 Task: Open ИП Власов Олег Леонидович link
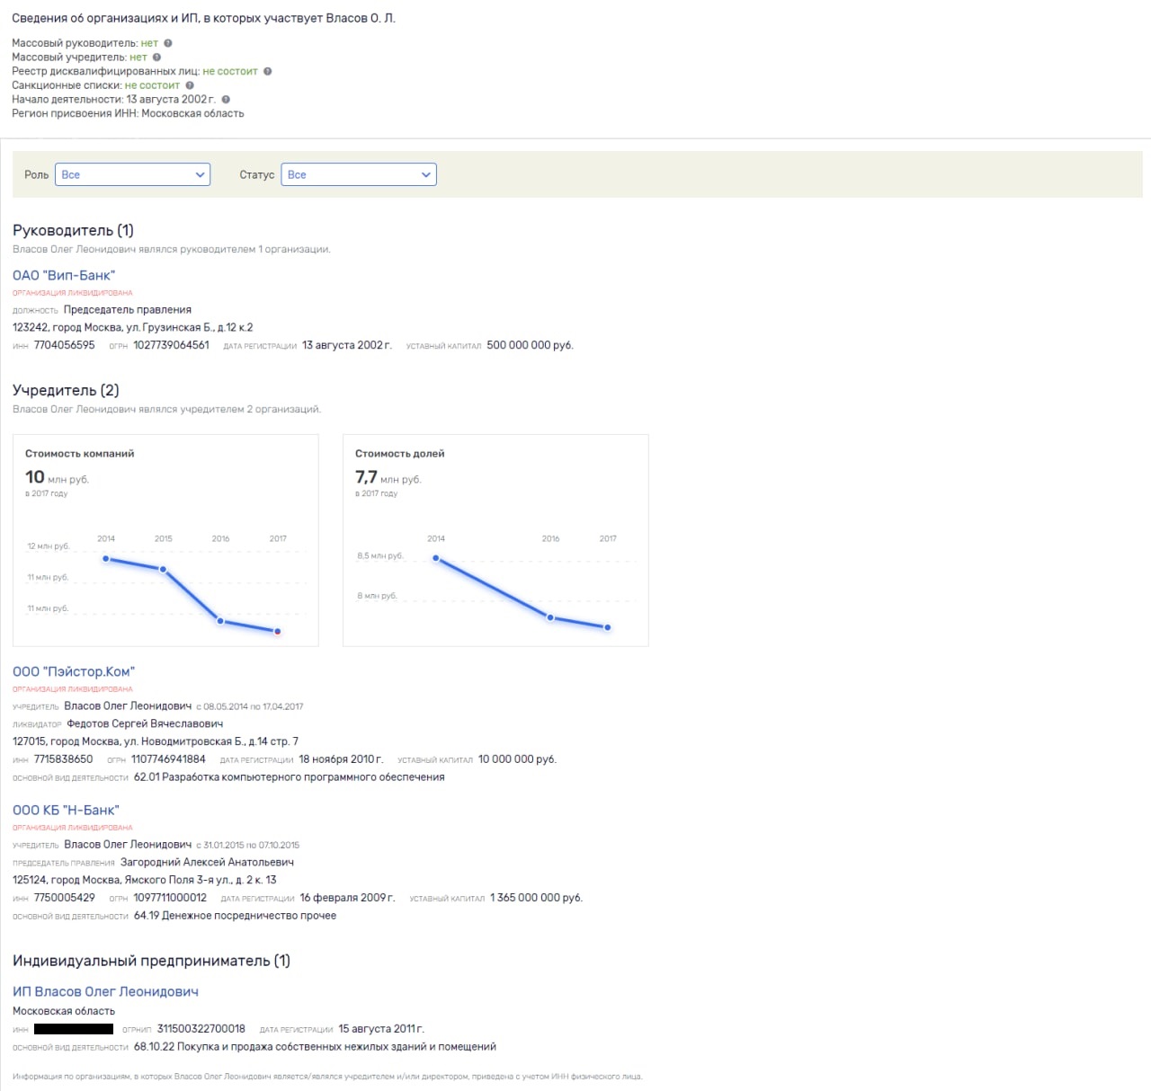[105, 992]
